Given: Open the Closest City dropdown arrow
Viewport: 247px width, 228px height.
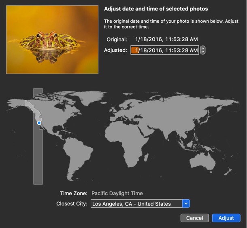Looking at the screenshot, I should click(186, 204).
